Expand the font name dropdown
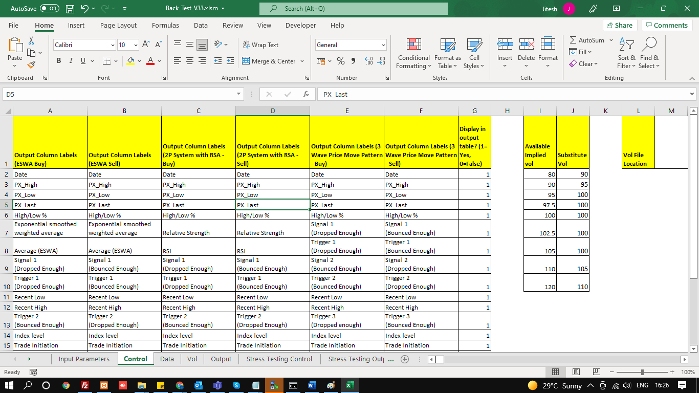This screenshot has width=699, height=393. point(113,45)
